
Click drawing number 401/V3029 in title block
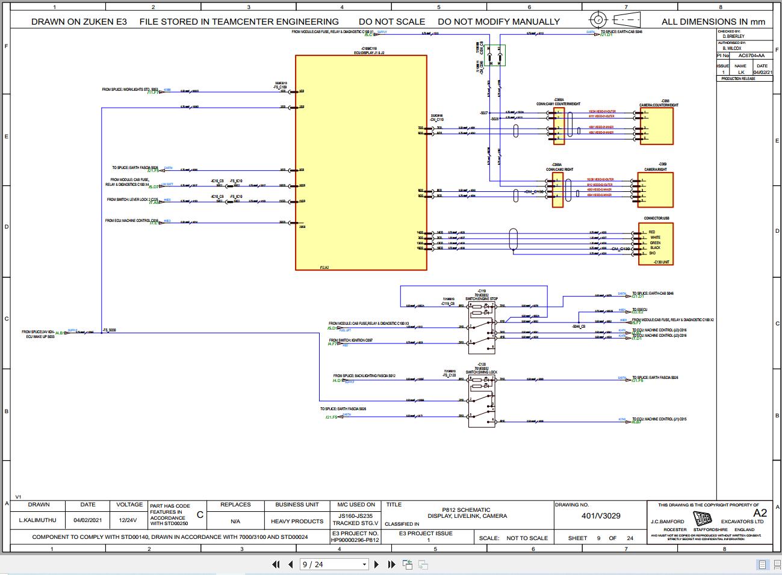coord(603,515)
